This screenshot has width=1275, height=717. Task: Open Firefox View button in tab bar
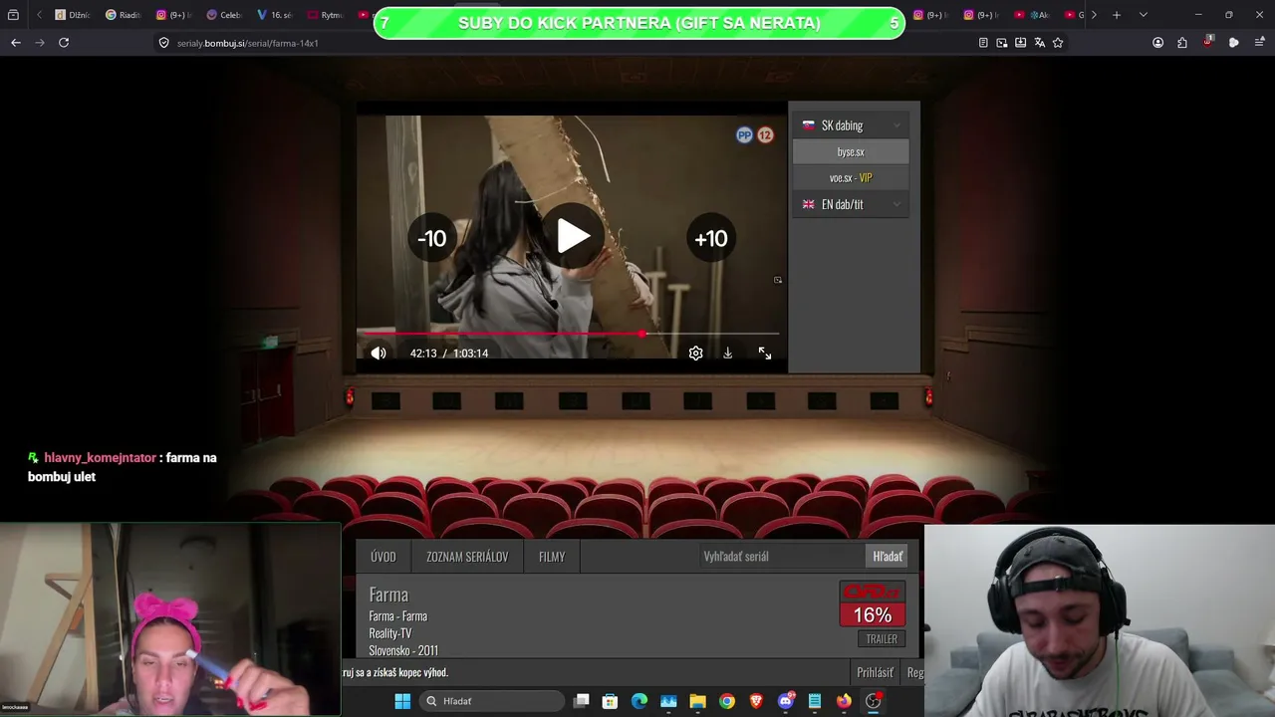coord(13,15)
